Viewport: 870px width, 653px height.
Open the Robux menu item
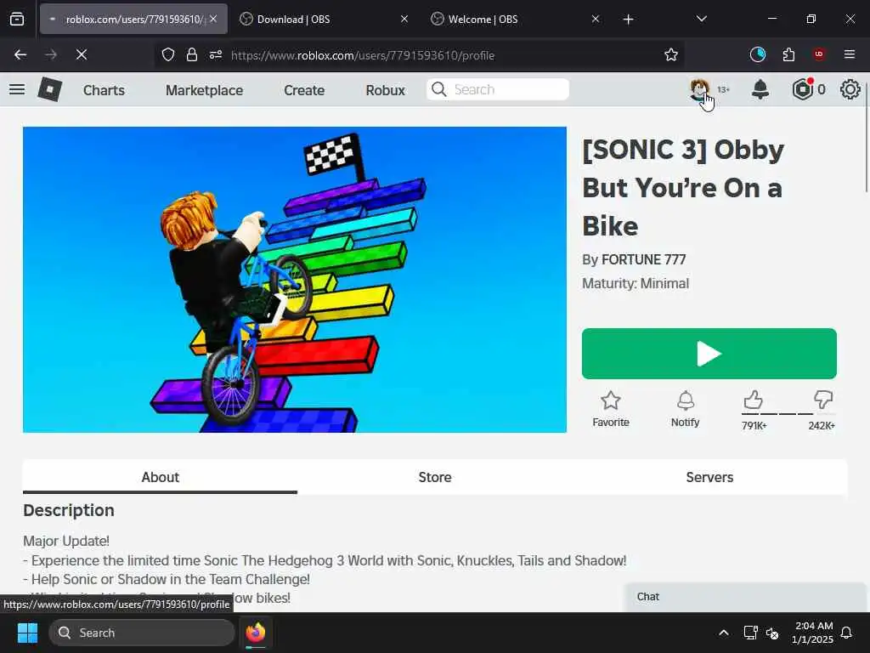pos(385,90)
